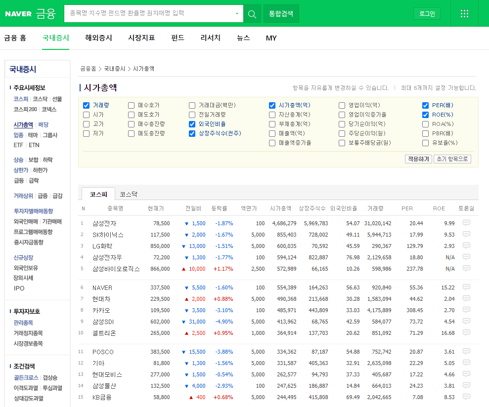The image size is (489, 407).
Task: Uncheck the 외국인비율 checkbox
Action: coord(192,124)
